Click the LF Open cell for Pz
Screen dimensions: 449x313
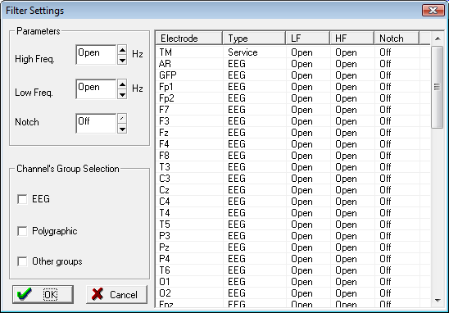302,247
